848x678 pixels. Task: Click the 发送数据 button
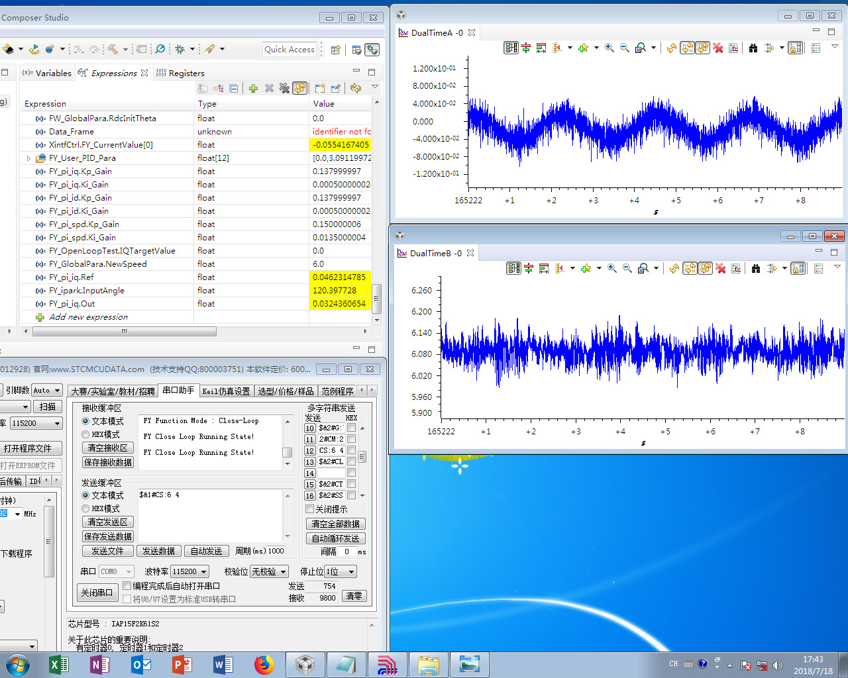pos(159,551)
